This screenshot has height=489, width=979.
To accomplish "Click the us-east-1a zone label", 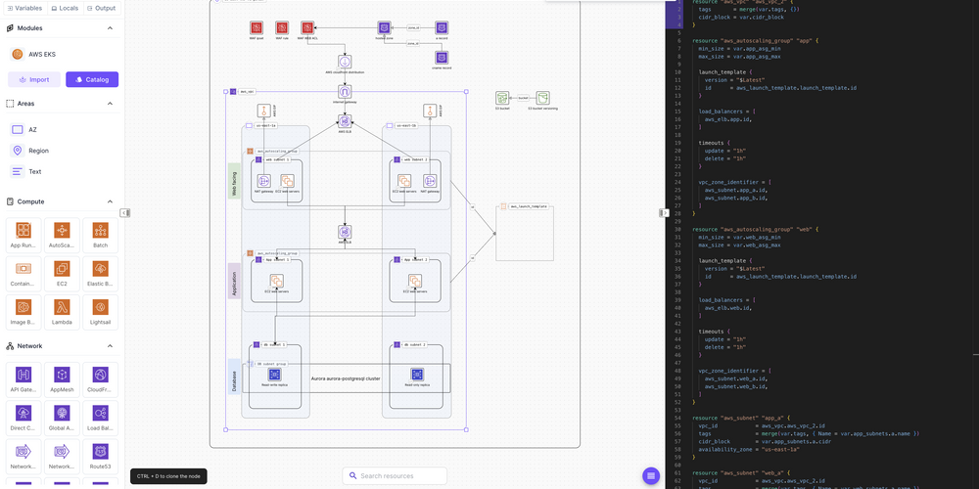I will [x=266, y=125].
